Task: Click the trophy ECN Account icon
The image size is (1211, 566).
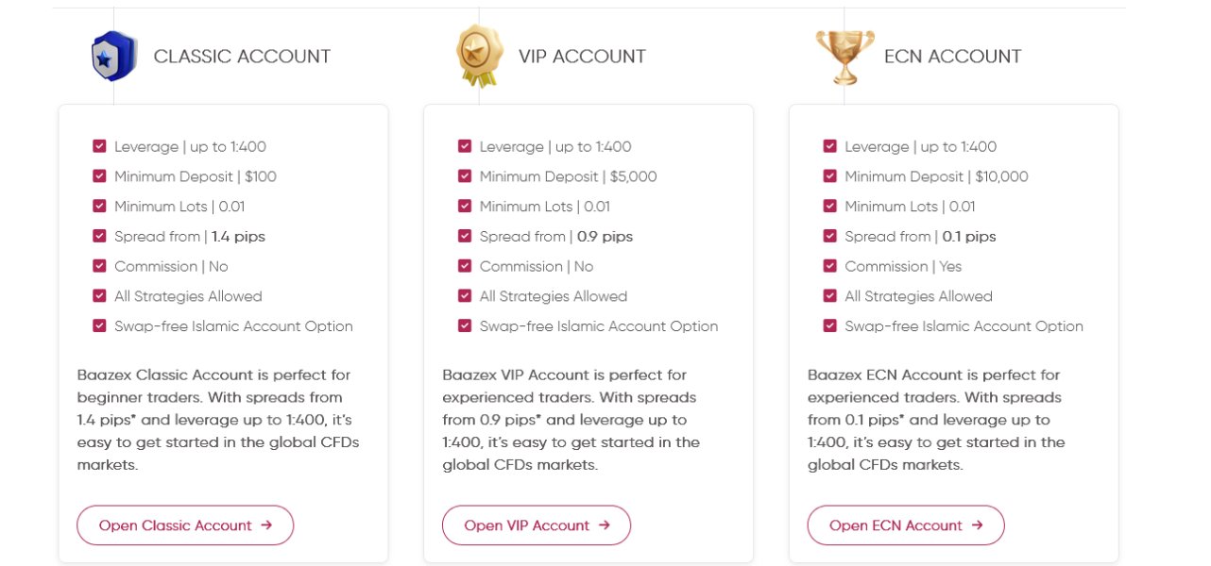Action: 844,56
